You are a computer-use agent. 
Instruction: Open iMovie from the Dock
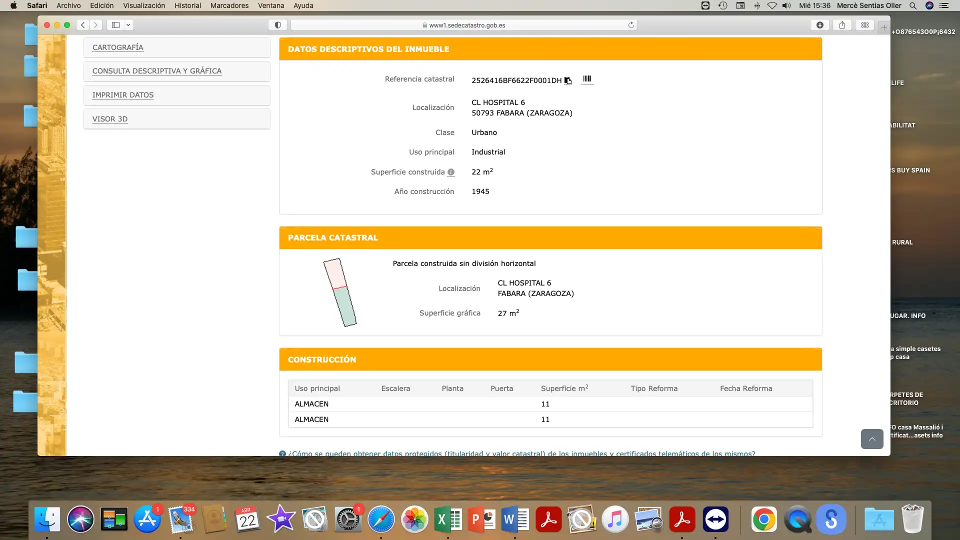pyautogui.click(x=281, y=519)
